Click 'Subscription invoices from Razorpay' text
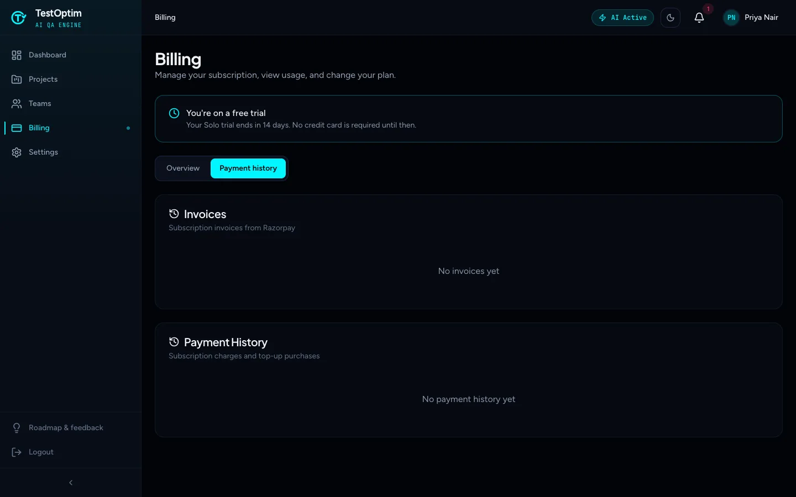Image resolution: width=796 pixels, height=497 pixels. click(232, 228)
